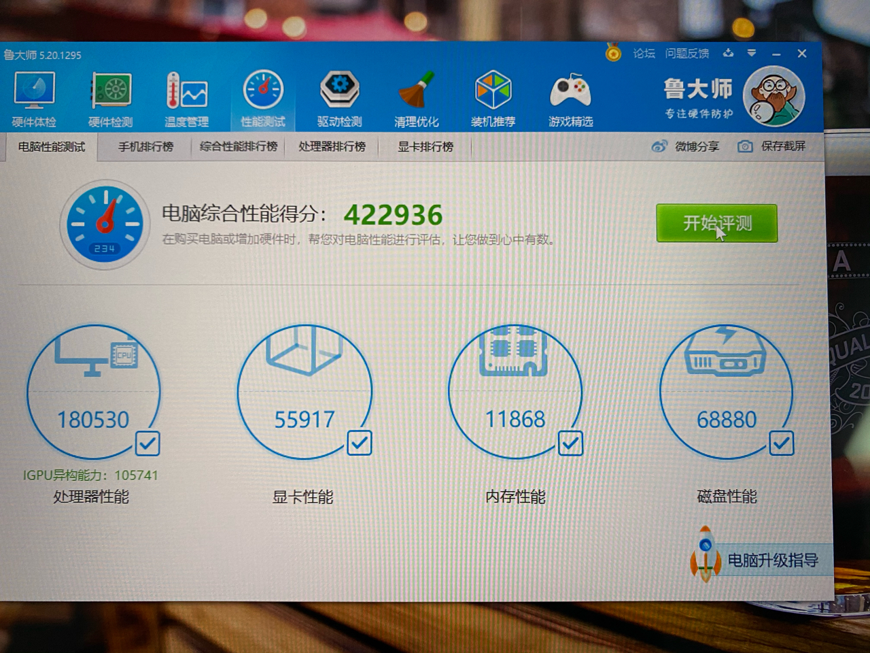Switch to the 显卡排行榜 tab
Image resolution: width=870 pixels, height=653 pixels.
(424, 146)
